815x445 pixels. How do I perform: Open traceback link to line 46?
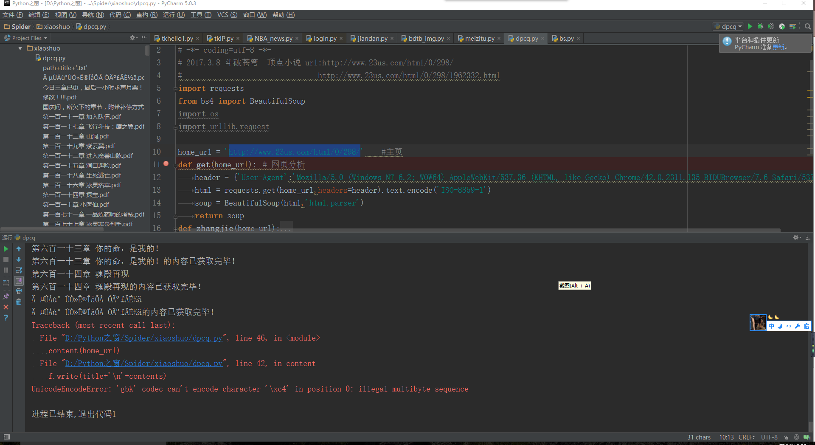[x=143, y=338]
